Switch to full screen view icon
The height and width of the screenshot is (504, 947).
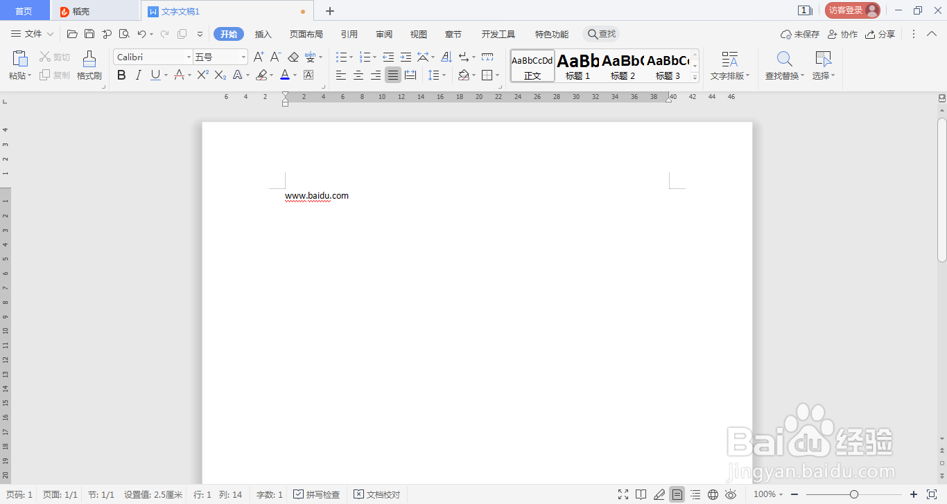(623, 494)
